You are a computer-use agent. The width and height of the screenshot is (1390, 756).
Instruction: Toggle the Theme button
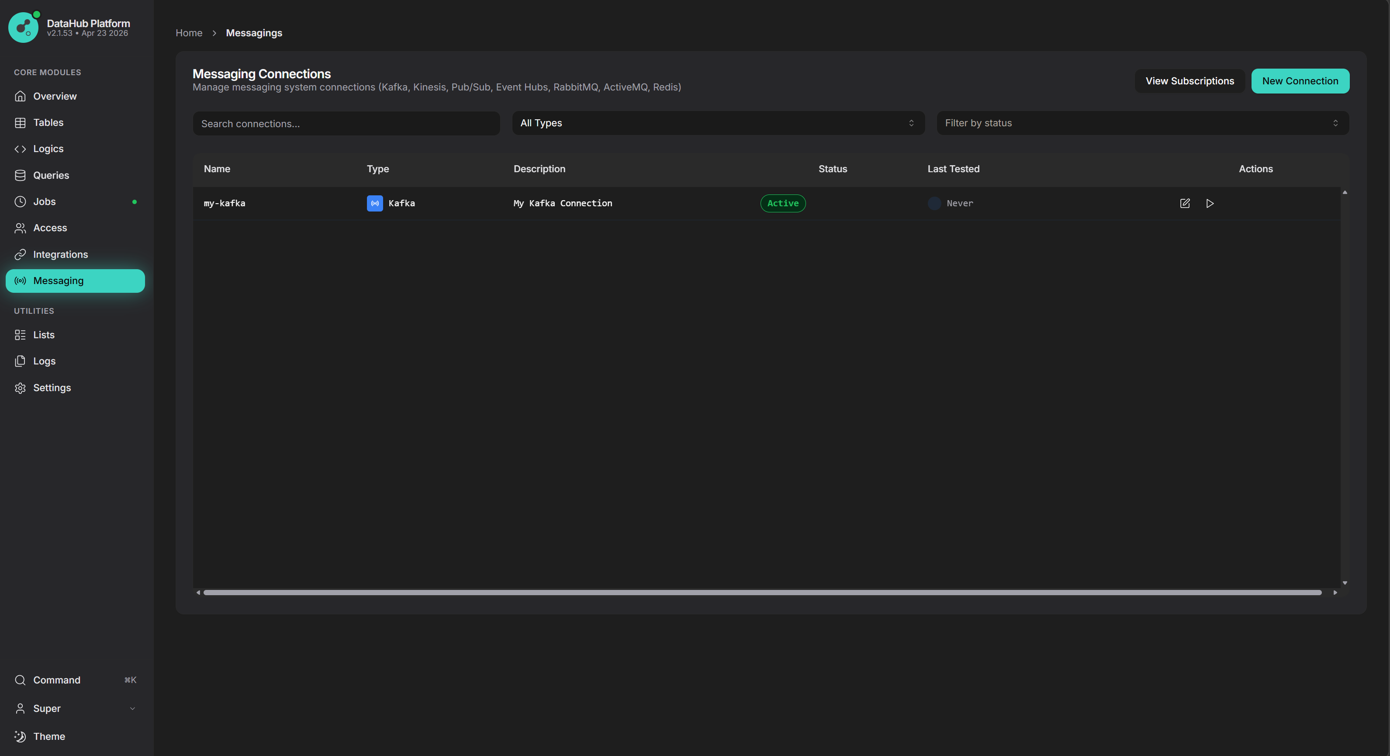pos(75,737)
